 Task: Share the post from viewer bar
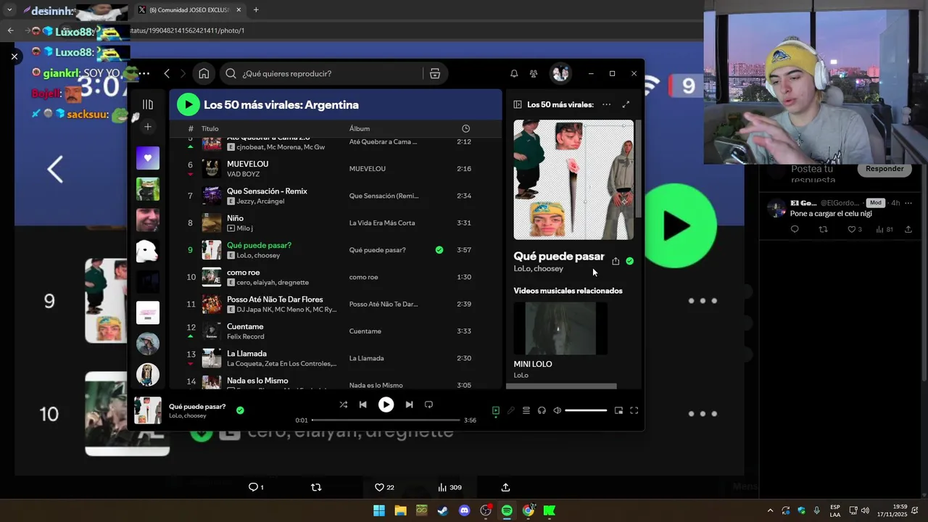pyautogui.click(x=505, y=487)
